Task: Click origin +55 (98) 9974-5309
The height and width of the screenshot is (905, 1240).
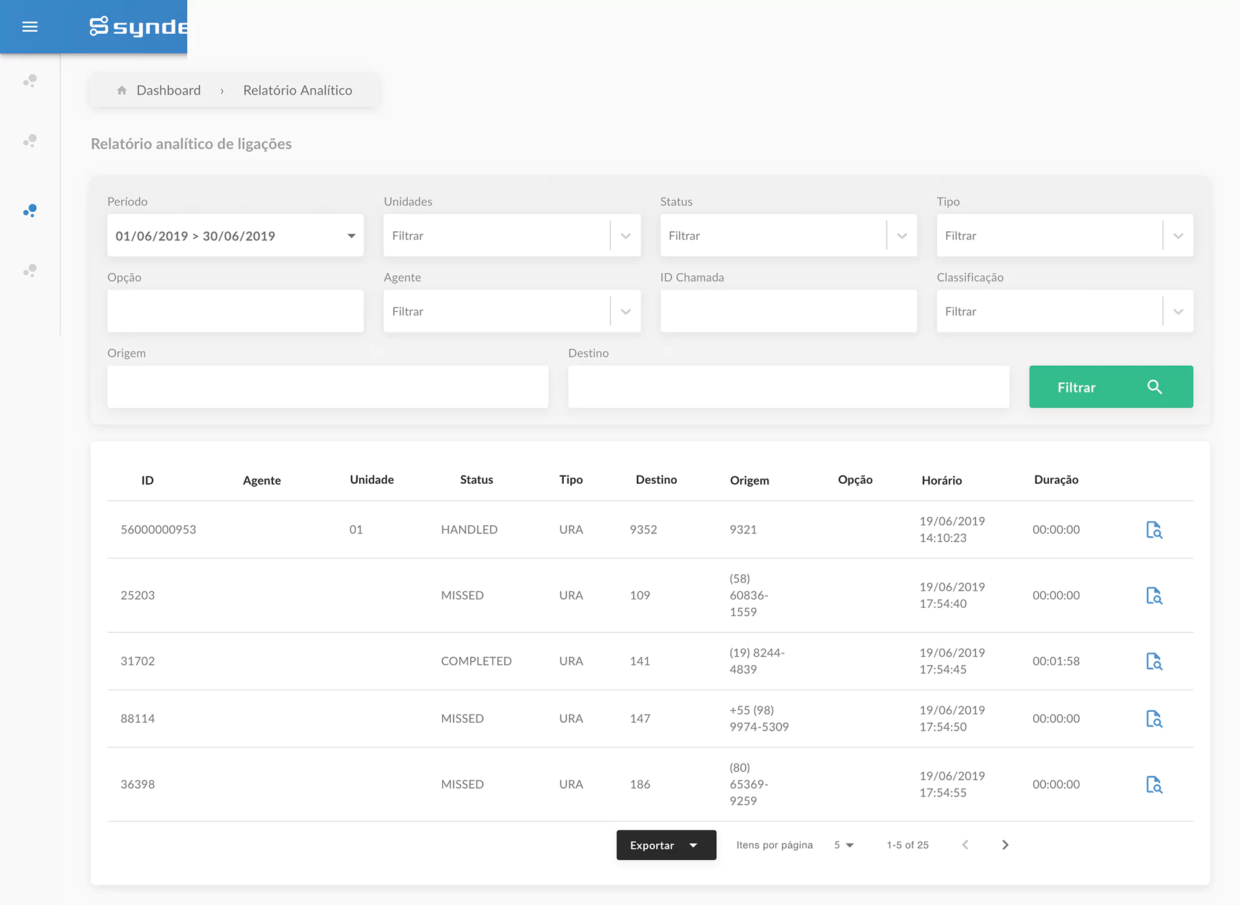Action: (759, 718)
